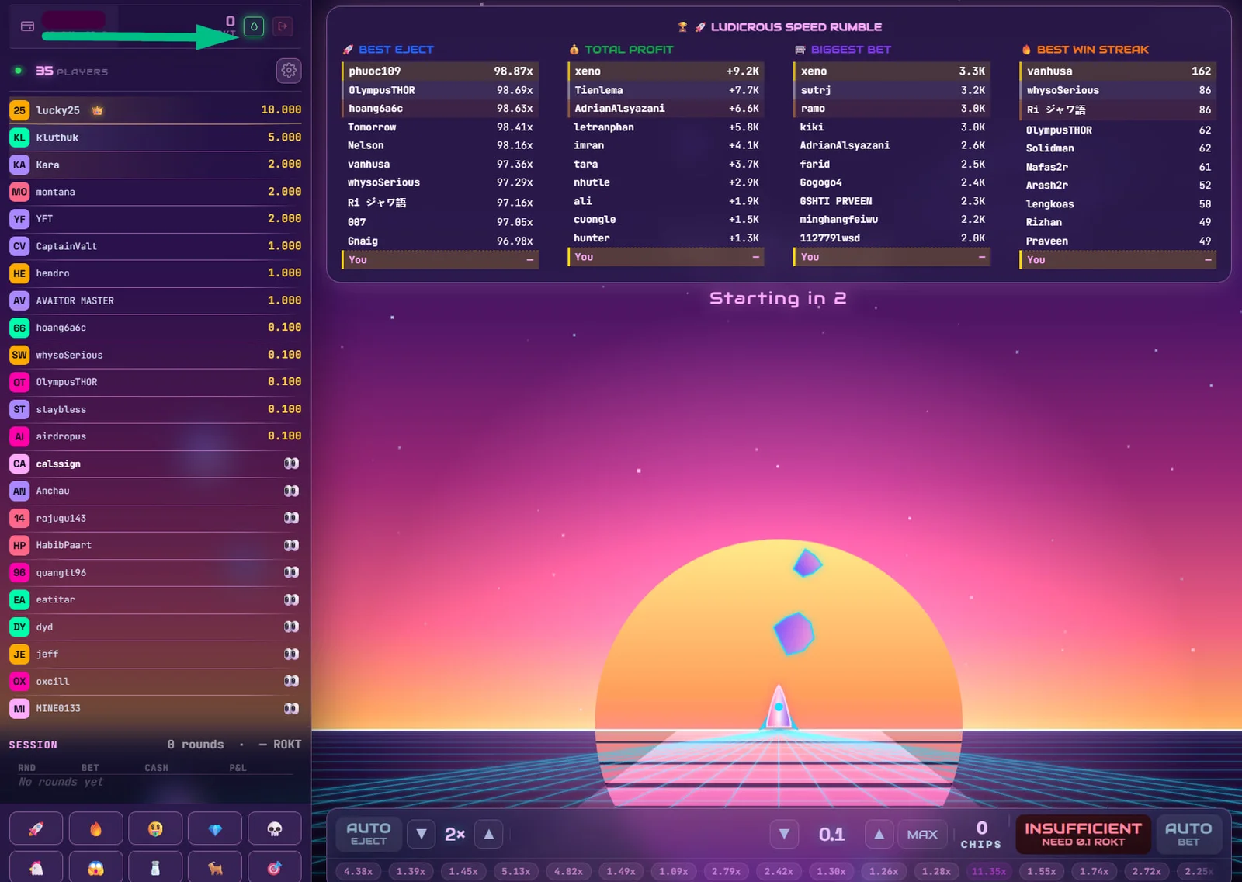Select the Best Win Streak leaderboard heading

coord(1092,50)
